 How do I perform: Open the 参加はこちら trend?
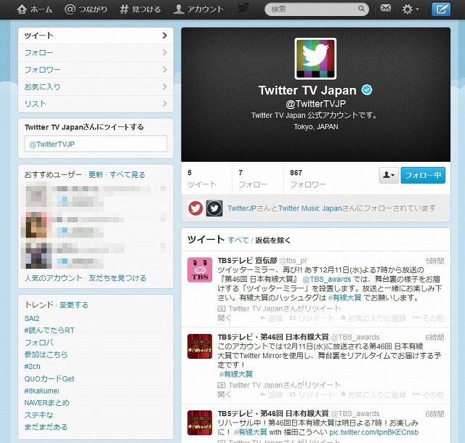tap(46, 354)
